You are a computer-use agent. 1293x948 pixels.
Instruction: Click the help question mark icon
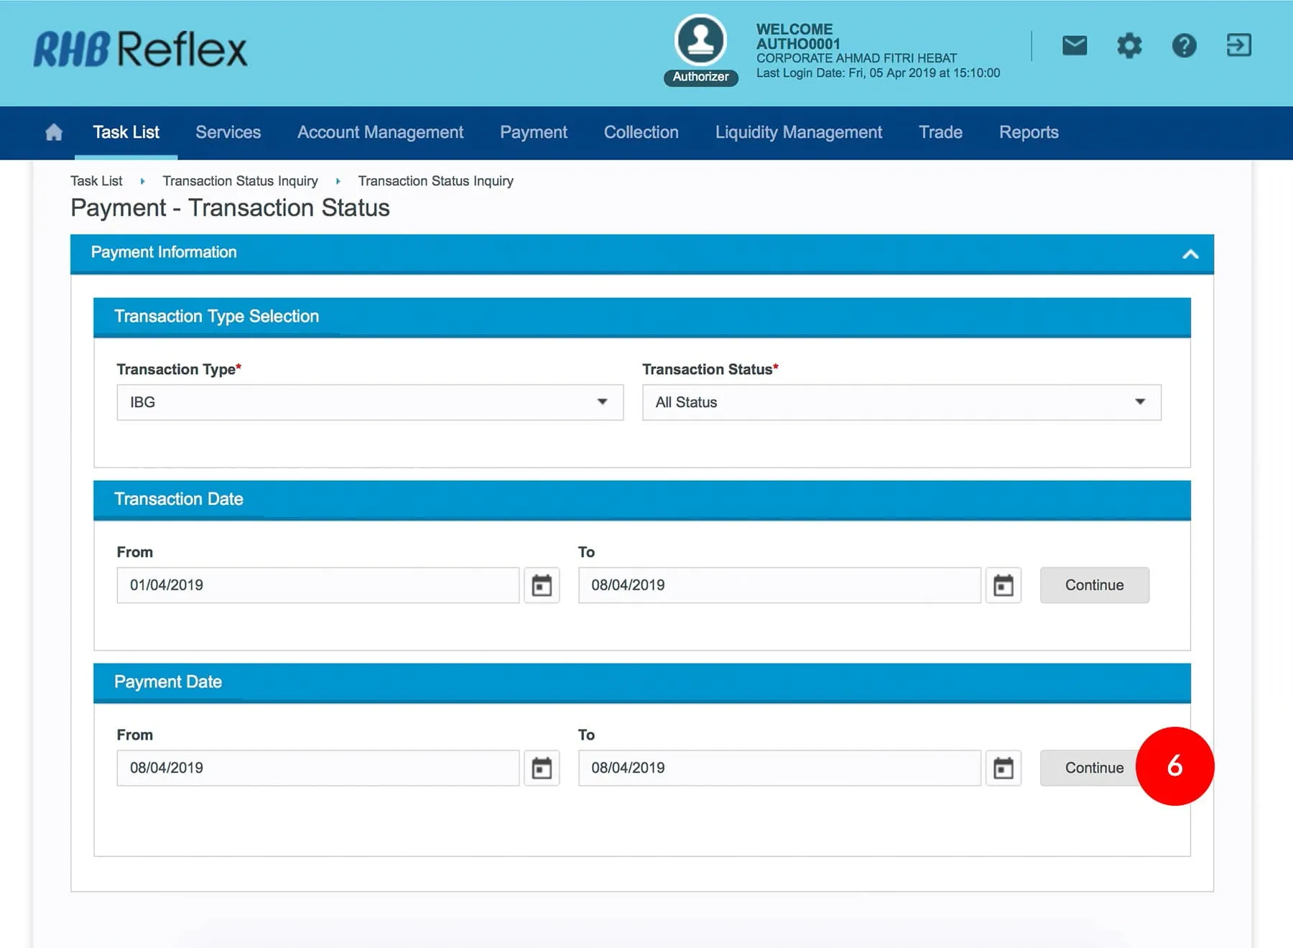pyautogui.click(x=1184, y=46)
